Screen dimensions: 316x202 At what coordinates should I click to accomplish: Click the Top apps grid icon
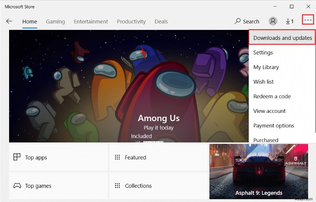click(17, 157)
